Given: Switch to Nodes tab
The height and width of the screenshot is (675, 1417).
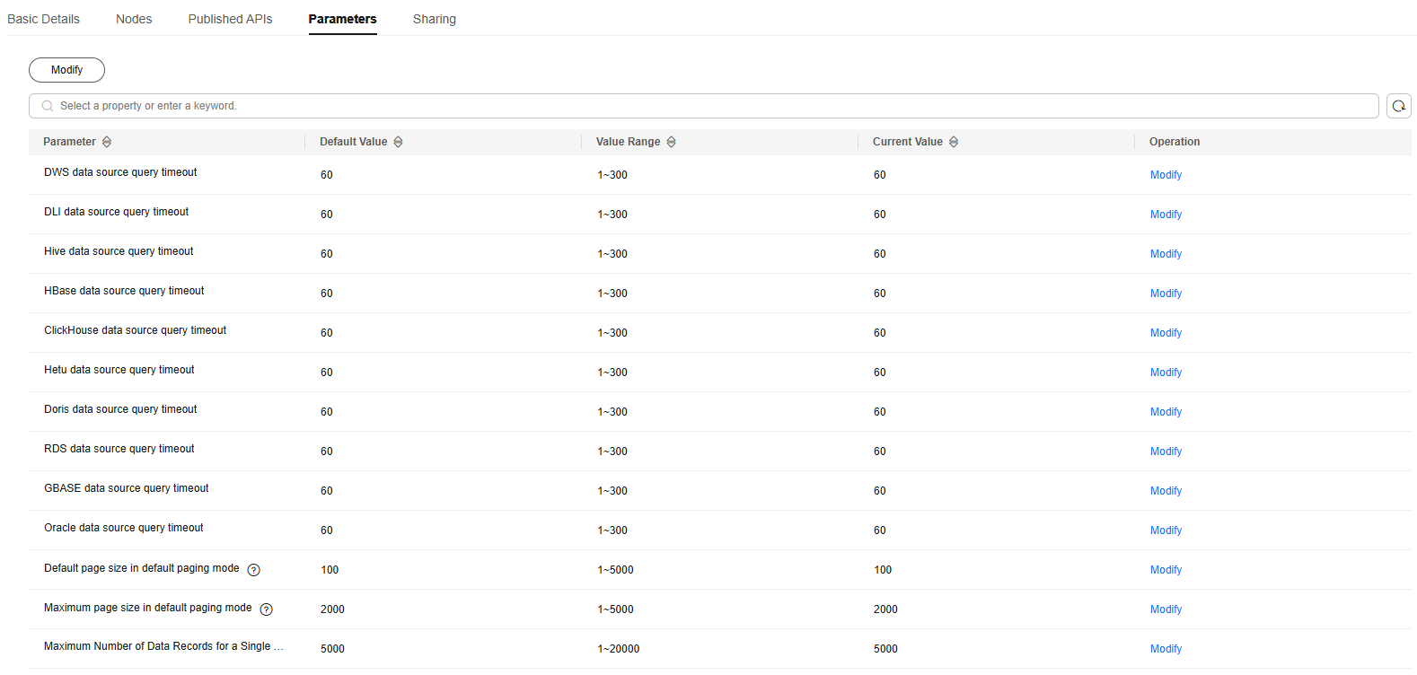Looking at the screenshot, I should [x=134, y=19].
